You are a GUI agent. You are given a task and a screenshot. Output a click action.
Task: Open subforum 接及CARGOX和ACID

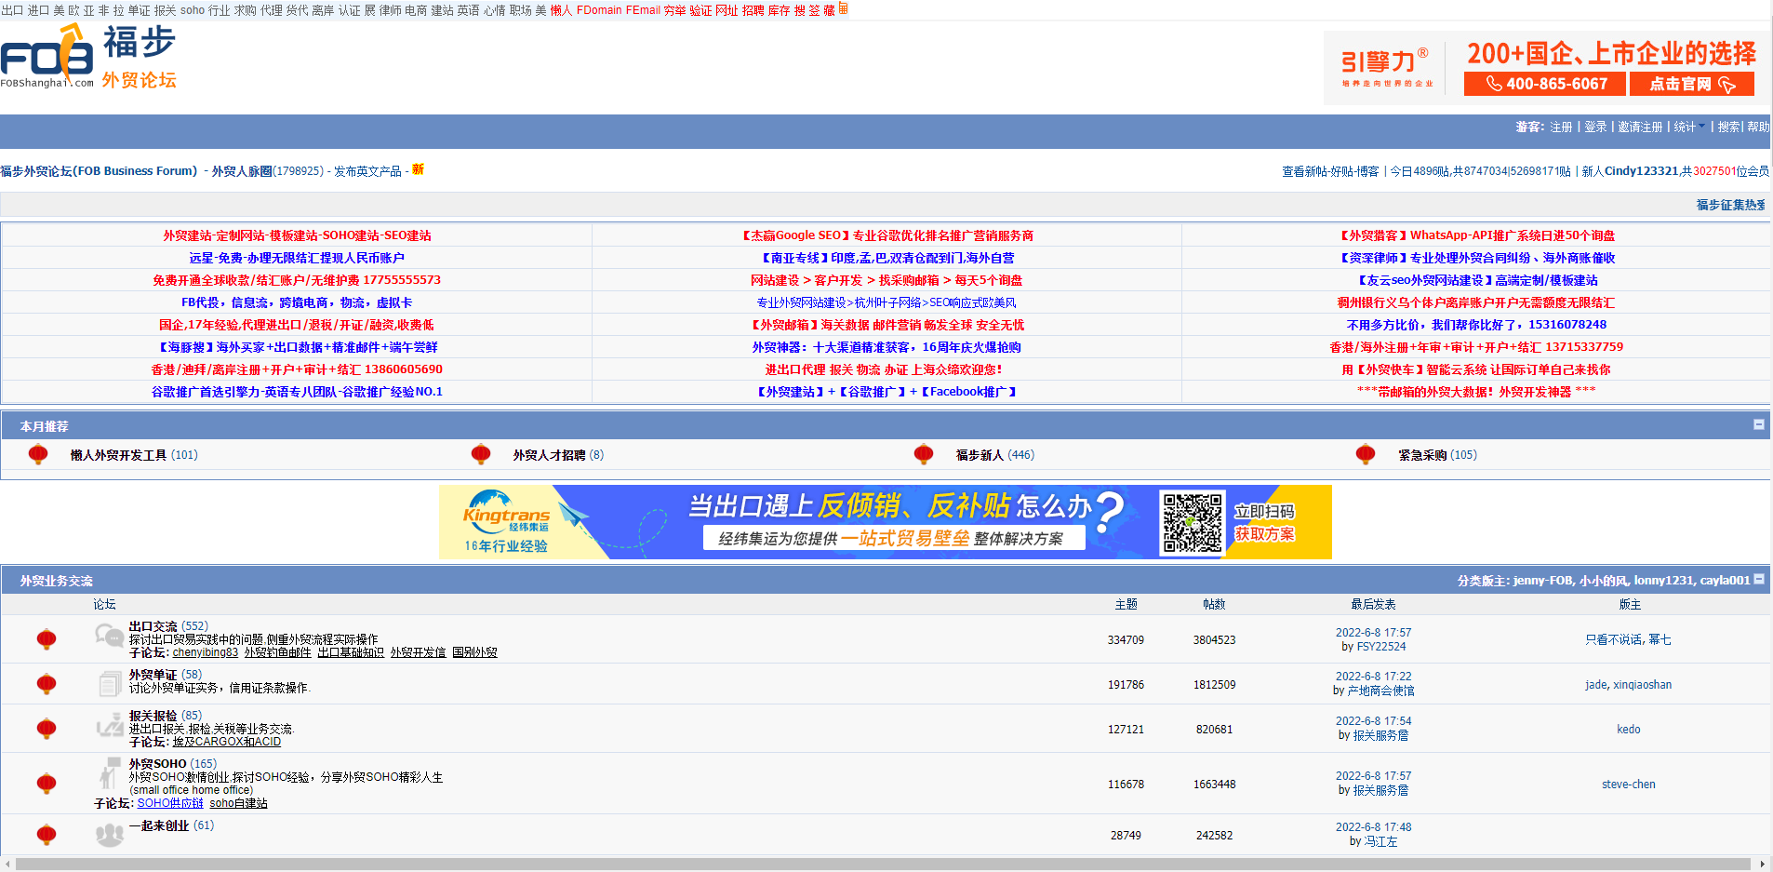coord(226,742)
